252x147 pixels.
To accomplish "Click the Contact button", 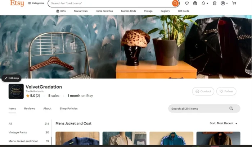I will (203, 91).
